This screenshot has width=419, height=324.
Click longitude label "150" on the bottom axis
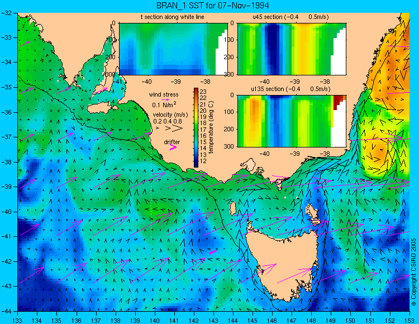click(x=350, y=321)
